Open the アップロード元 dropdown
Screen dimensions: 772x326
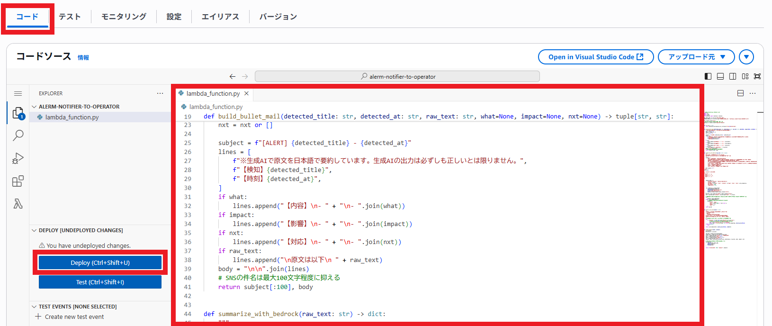[696, 57]
